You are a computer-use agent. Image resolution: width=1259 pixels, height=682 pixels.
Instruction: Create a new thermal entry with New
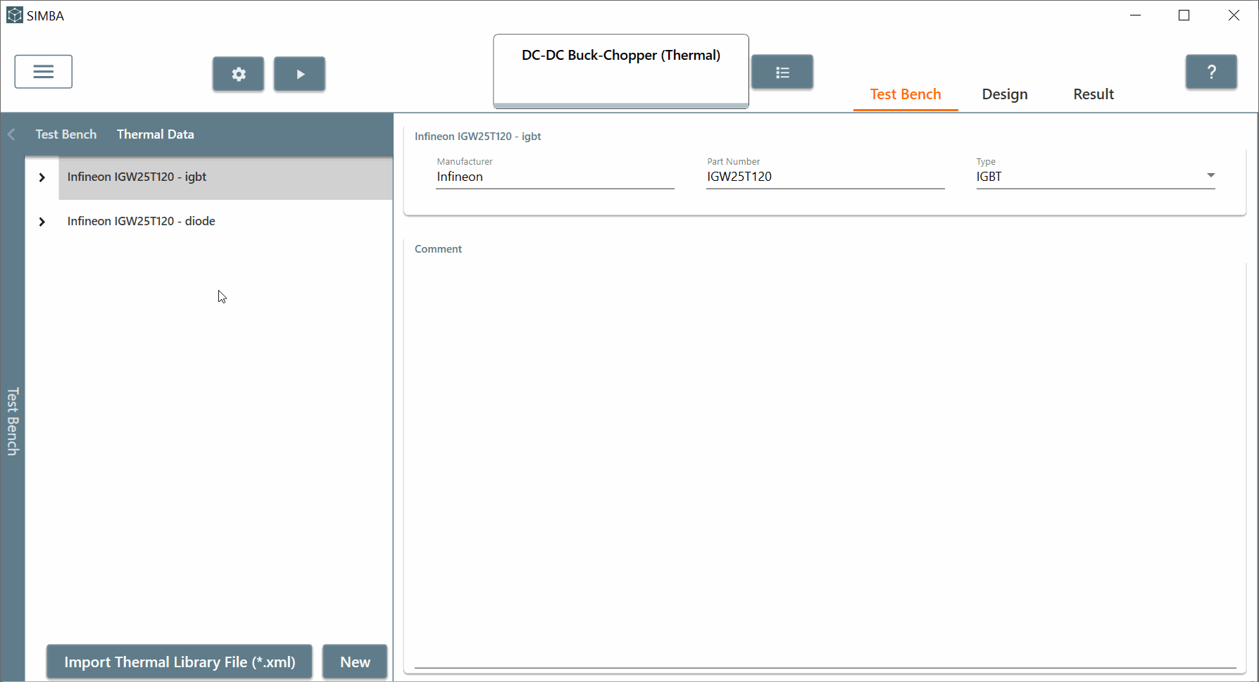355,662
